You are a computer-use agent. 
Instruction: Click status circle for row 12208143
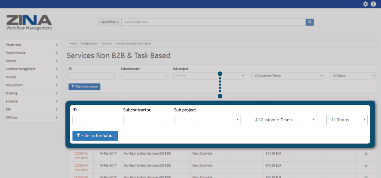(366, 166)
